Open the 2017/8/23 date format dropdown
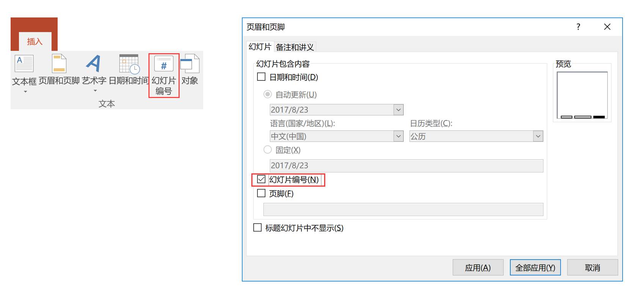The height and width of the screenshot is (291, 632). [398, 110]
